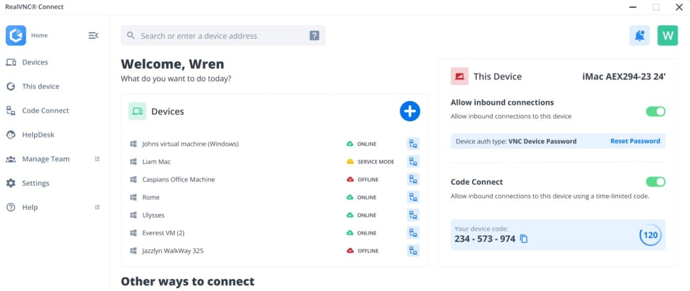Click the blue plus add device button
The height and width of the screenshot is (291, 690).
tap(410, 111)
